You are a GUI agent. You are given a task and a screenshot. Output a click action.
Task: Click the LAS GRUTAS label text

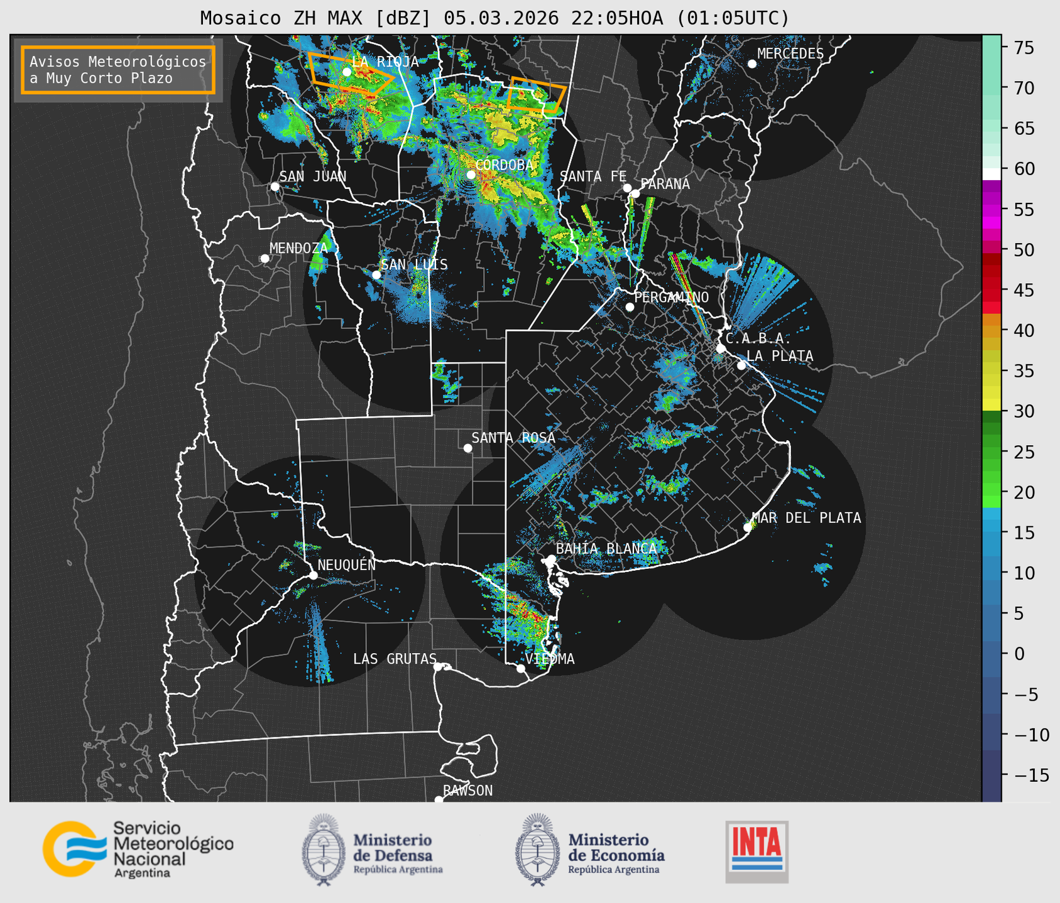(x=395, y=659)
